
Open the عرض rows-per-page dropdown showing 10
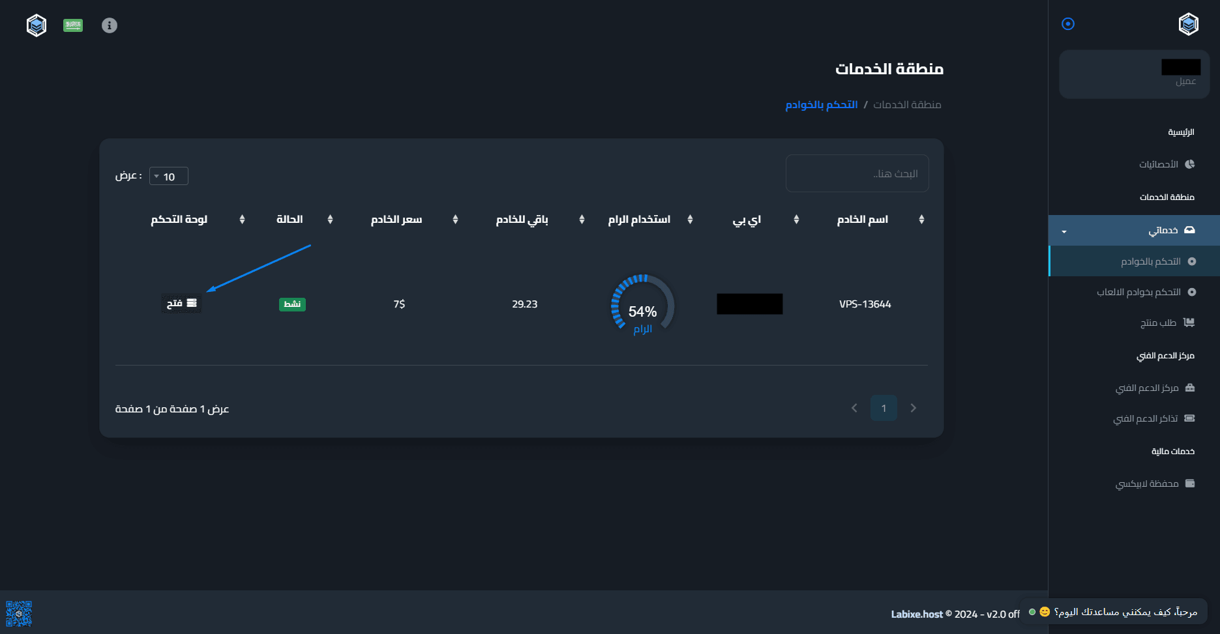(169, 176)
